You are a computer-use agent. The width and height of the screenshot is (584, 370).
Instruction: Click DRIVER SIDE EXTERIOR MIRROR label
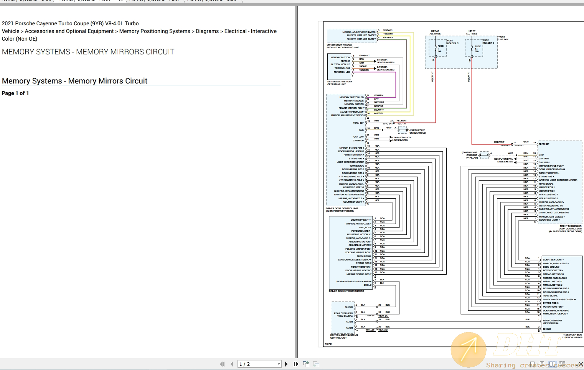click(x=346, y=291)
